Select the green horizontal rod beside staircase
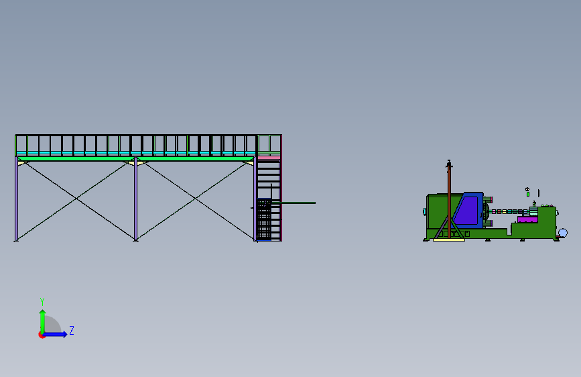Image resolution: width=581 pixels, height=377 pixels. pyautogui.click(x=293, y=203)
